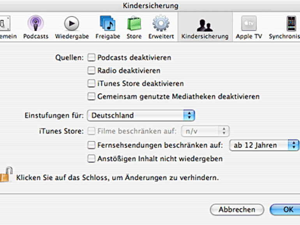Open the Podcasts preferences pane
300x225 pixels.
[35, 27]
